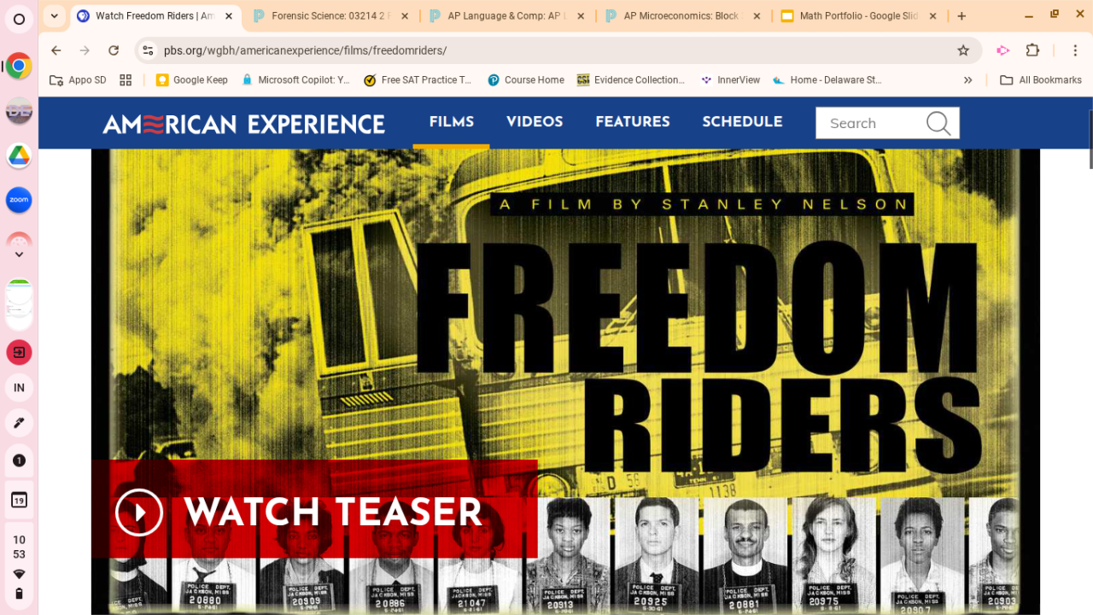Open the stylus pen tools
This screenshot has height=615, width=1093.
pyautogui.click(x=19, y=424)
